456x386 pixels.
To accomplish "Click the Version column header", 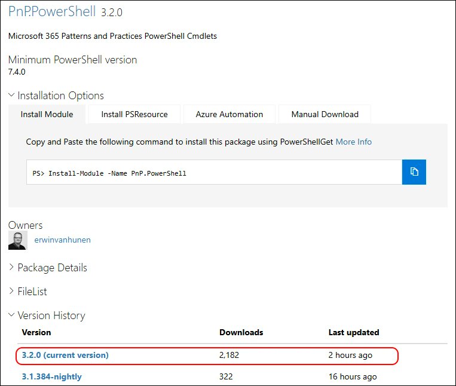I will [36, 332].
